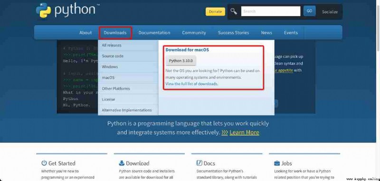Click the Download section arrow icon
Screen dimensions: 380x181
click(122, 163)
